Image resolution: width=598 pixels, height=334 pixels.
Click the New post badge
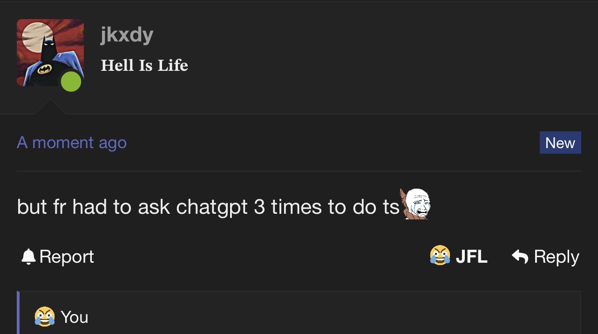(560, 143)
